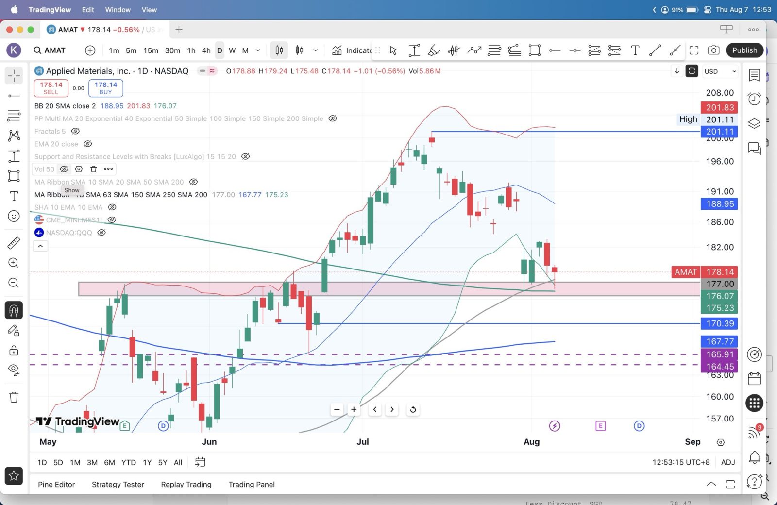Open the Indicators panel

tap(353, 50)
